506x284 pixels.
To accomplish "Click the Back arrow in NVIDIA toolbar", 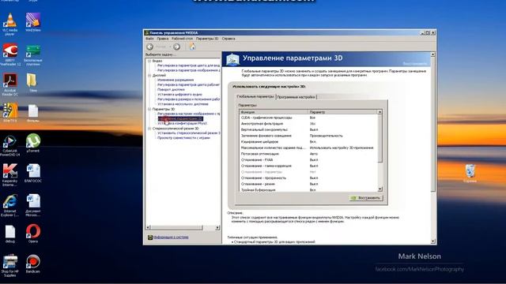I will click(x=150, y=47).
